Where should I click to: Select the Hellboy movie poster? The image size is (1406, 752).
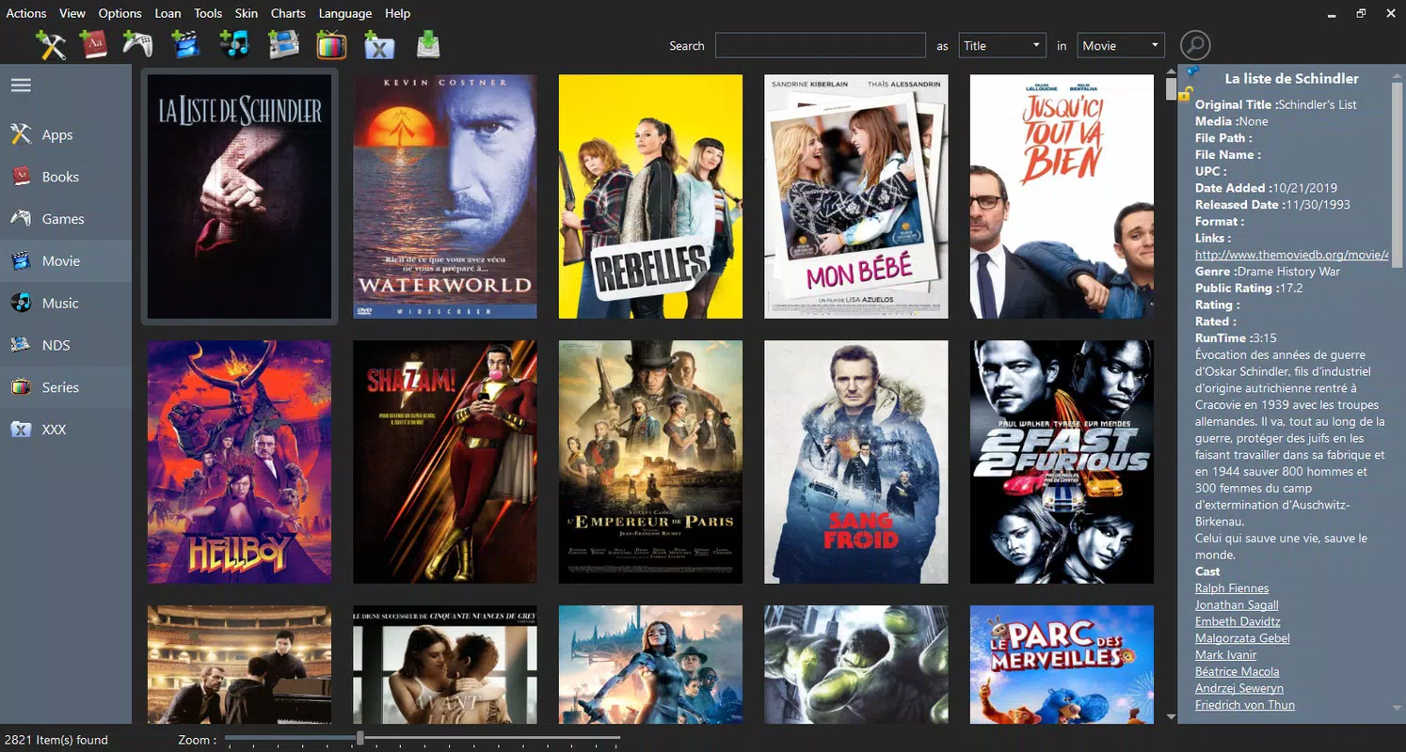pyautogui.click(x=239, y=462)
